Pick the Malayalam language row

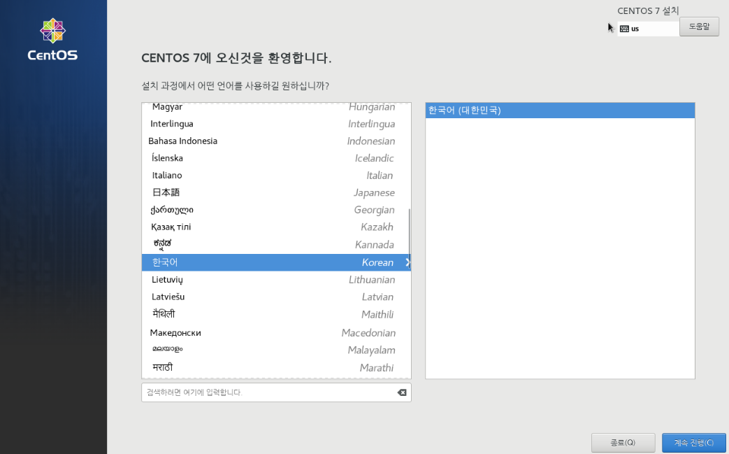[x=276, y=350]
